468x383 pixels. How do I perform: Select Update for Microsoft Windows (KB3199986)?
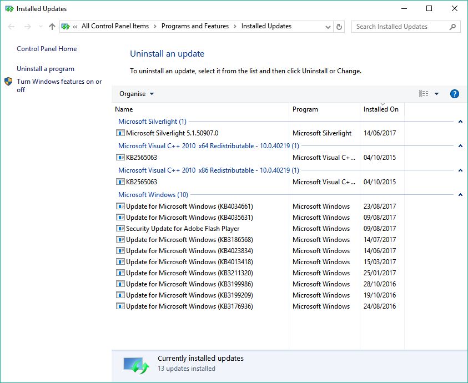189,284
